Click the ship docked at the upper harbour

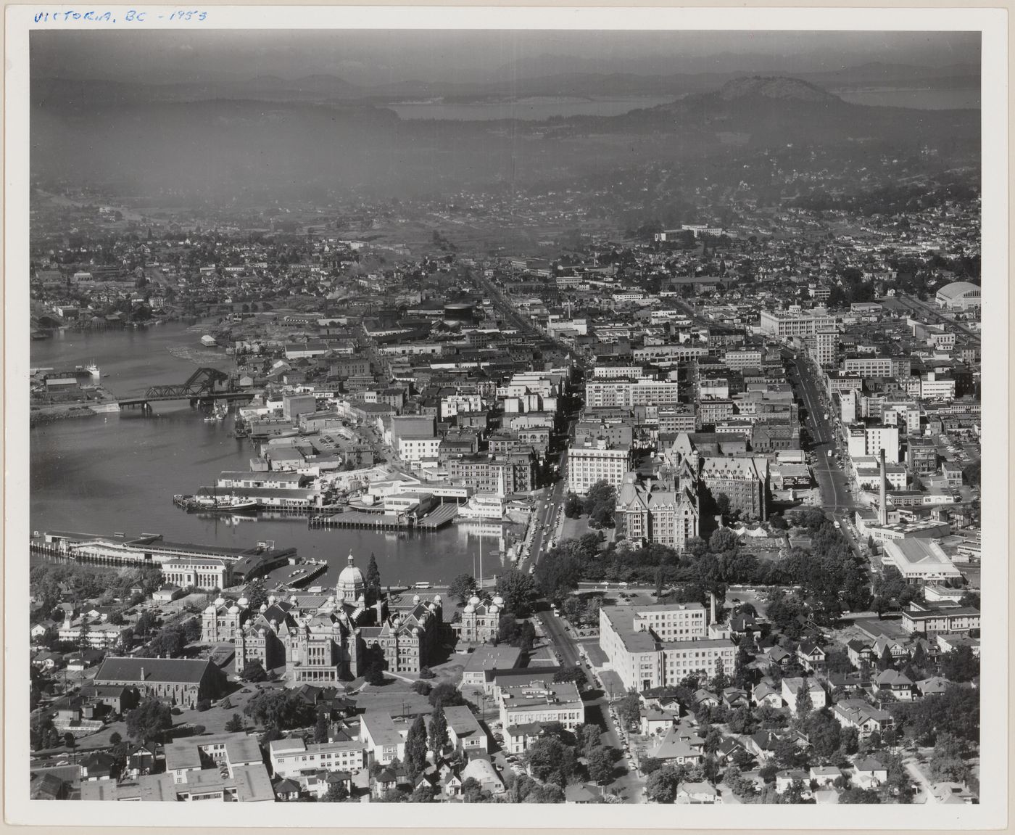(x=94, y=371)
